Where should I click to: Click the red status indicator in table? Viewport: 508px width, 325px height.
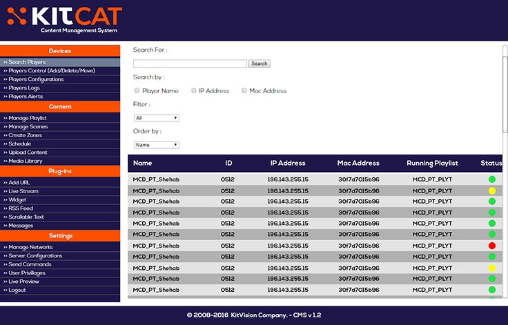(492, 246)
